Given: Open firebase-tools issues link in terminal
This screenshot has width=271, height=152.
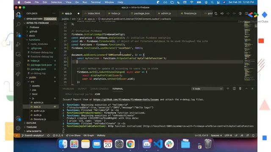Looking at the screenshot, I should 126,100.
